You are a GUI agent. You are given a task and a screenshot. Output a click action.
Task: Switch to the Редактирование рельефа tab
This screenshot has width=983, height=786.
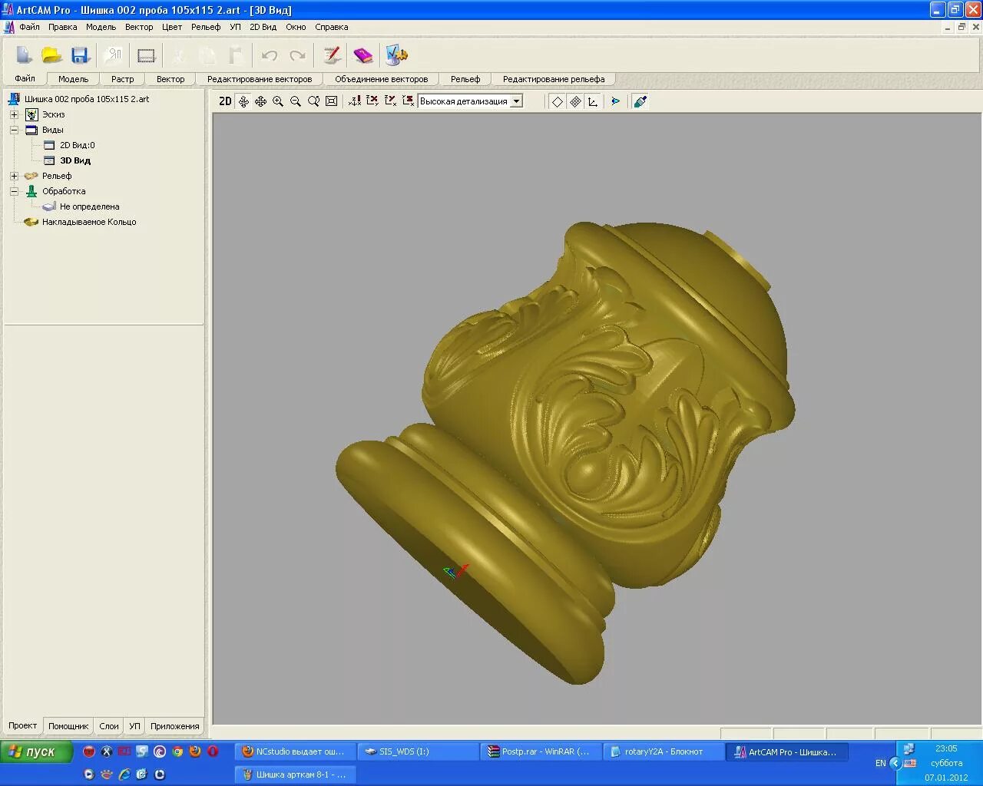[x=553, y=79]
